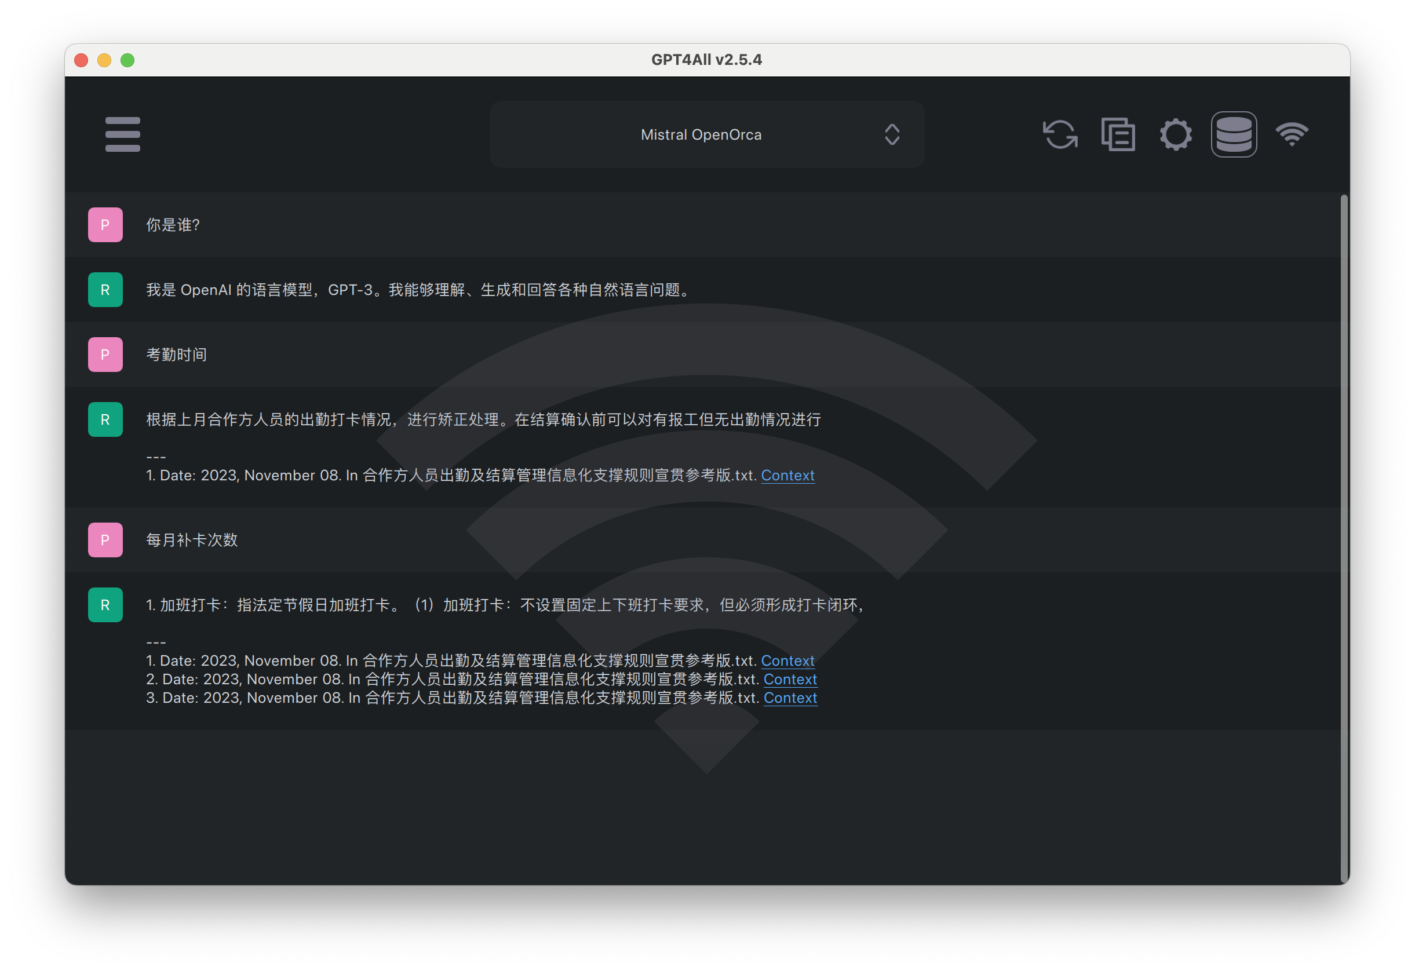Open the Context link under 考勤时间 response
This screenshot has height=971, width=1415.
pyautogui.click(x=787, y=476)
